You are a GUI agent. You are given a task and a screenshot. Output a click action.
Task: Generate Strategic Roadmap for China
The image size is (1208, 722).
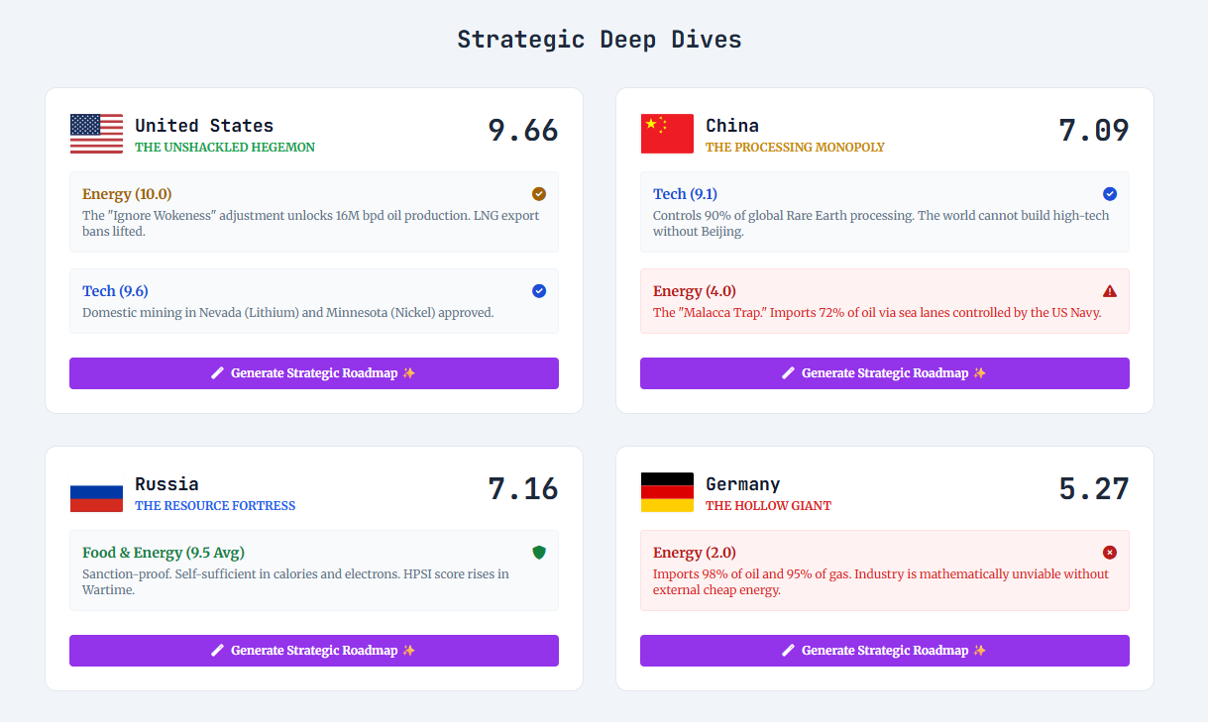[885, 373]
